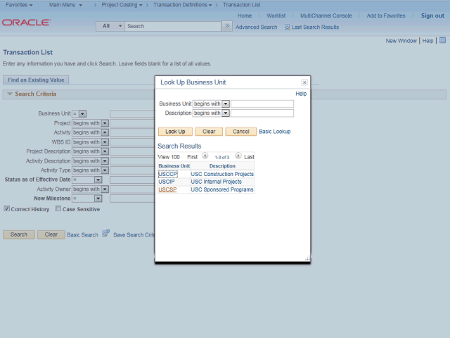Click Add to Favorites
The width and height of the screenshot is (450, 338).
386,15
